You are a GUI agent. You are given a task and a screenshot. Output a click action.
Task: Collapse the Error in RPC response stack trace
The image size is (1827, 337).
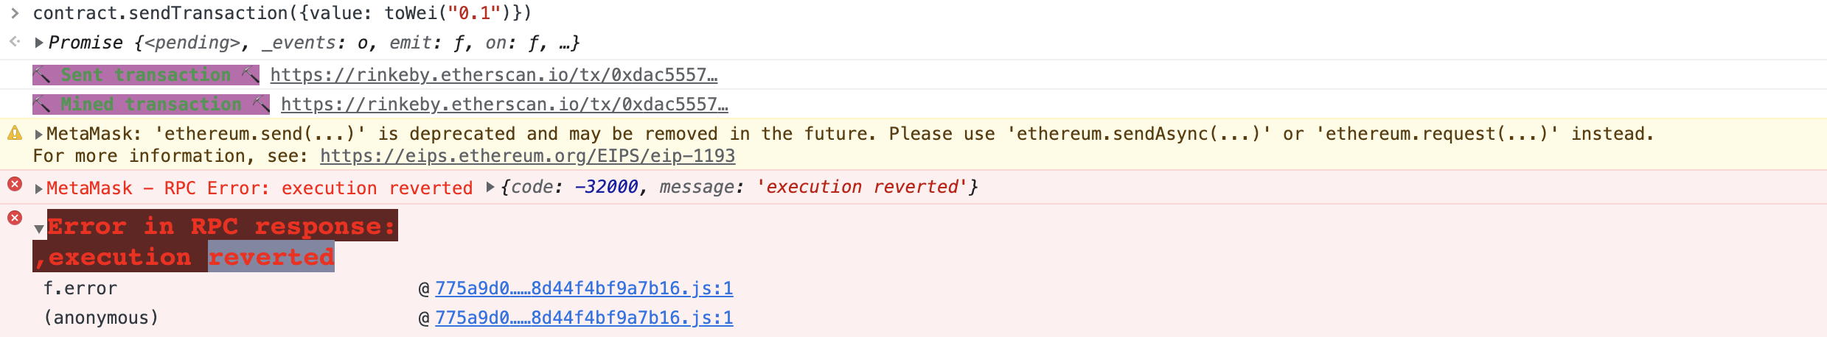pos(39,230)
